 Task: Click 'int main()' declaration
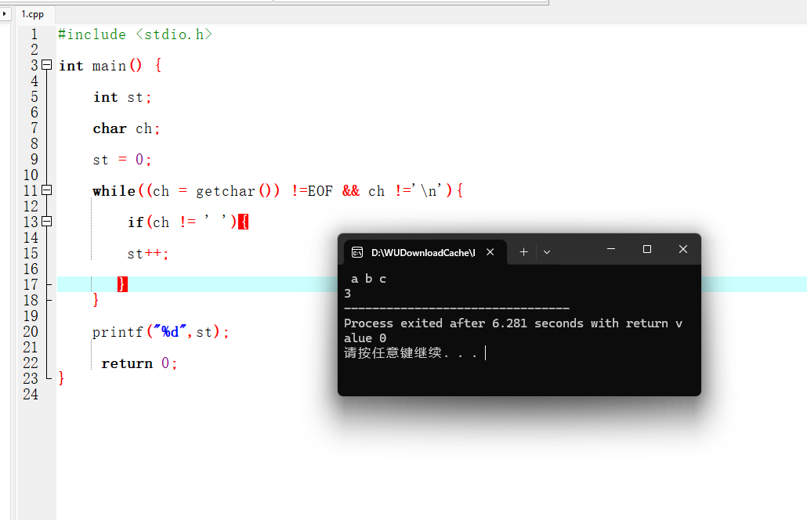[100, 66]
